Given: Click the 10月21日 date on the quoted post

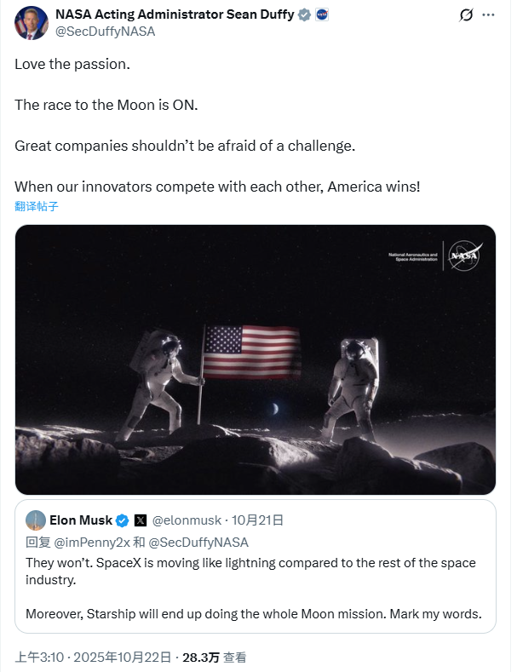Looking at the screenshot, I should click(260, 520).
